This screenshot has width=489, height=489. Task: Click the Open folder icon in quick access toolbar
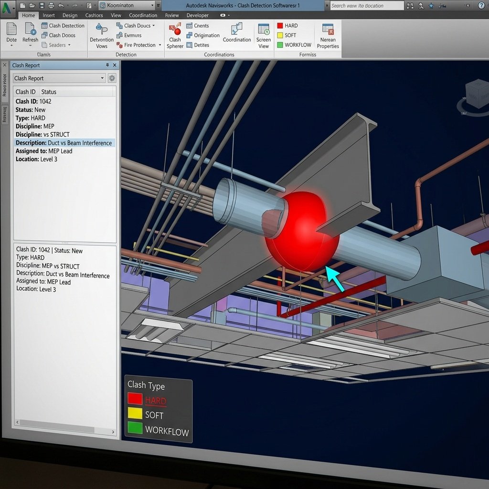tap(32, 5)
